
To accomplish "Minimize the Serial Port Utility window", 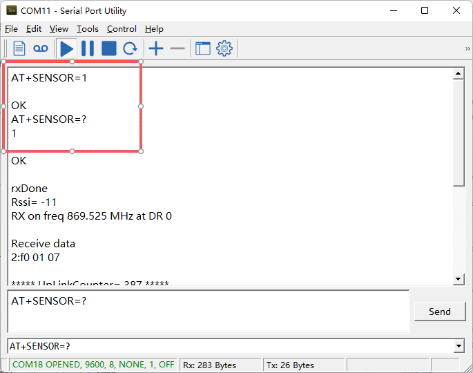I will (x=394, y=10).
